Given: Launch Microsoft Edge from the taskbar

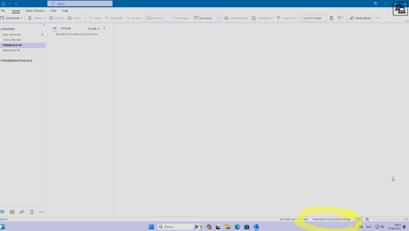Looking at the screenshot, I should click(238, 227).
